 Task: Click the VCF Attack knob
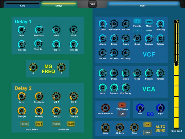[x=103, y=38]
